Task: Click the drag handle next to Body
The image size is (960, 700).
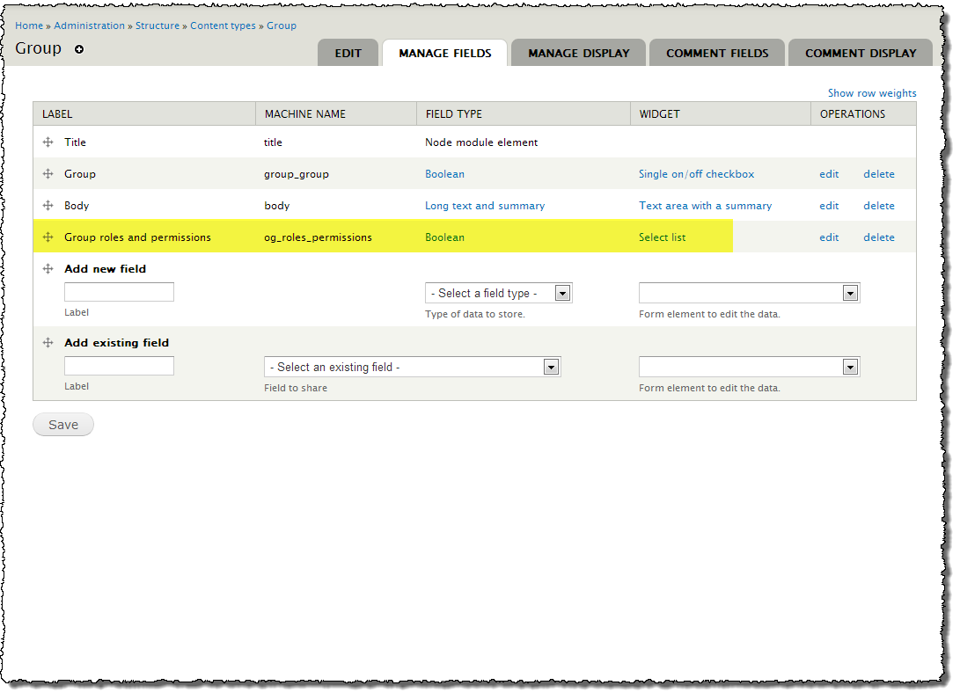Action: pyautogui.click(x=48, y=205)
